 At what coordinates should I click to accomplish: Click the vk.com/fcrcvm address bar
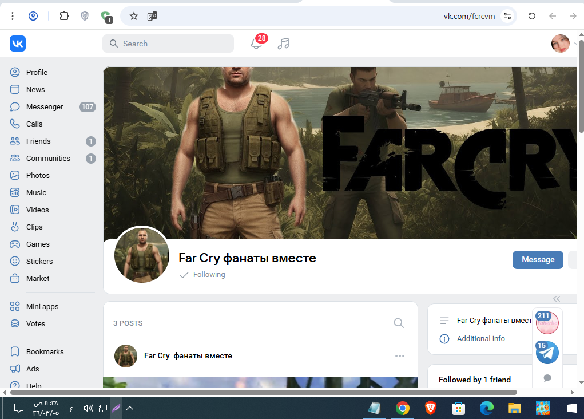click(x=468, y=16)
